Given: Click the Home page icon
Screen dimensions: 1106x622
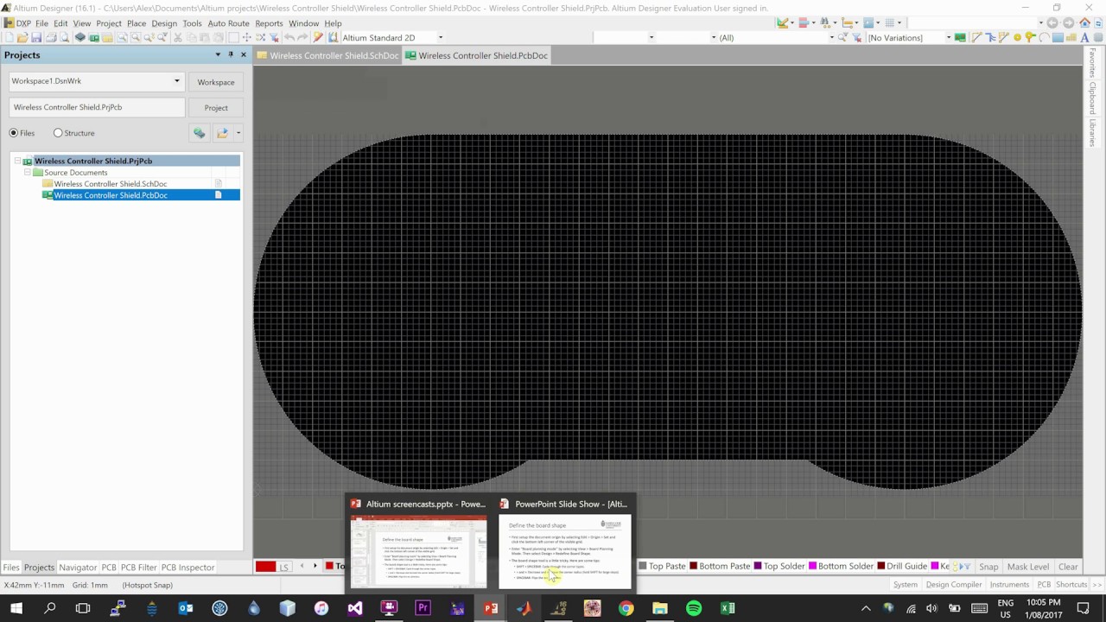Looking at the screenshot, I should tap(1084, 22).
